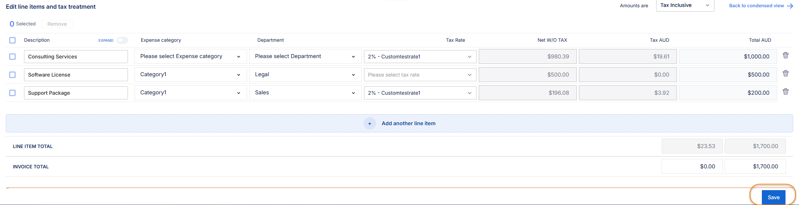
Task: Delete the Consulting Services line item
Action: point(786,55)
